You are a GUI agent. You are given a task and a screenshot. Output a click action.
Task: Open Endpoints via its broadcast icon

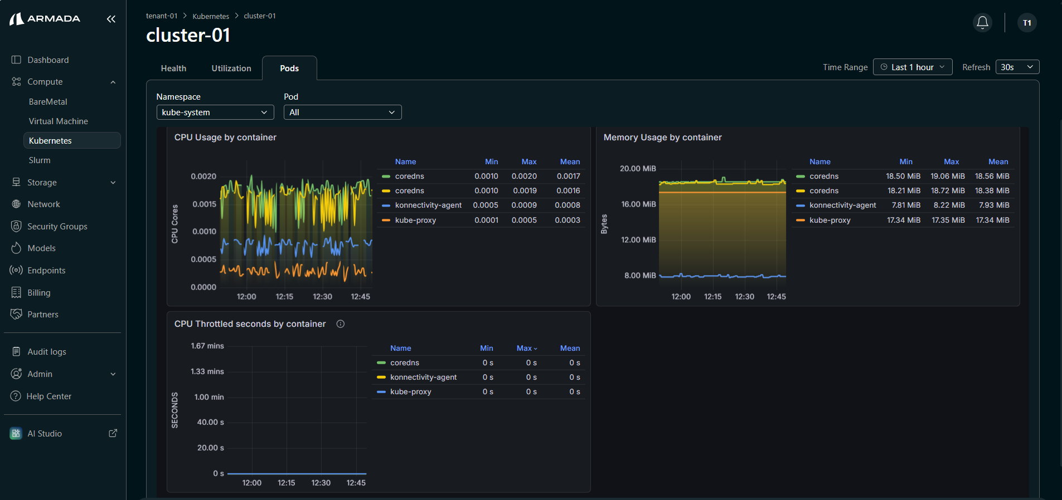tap(16, 270)
